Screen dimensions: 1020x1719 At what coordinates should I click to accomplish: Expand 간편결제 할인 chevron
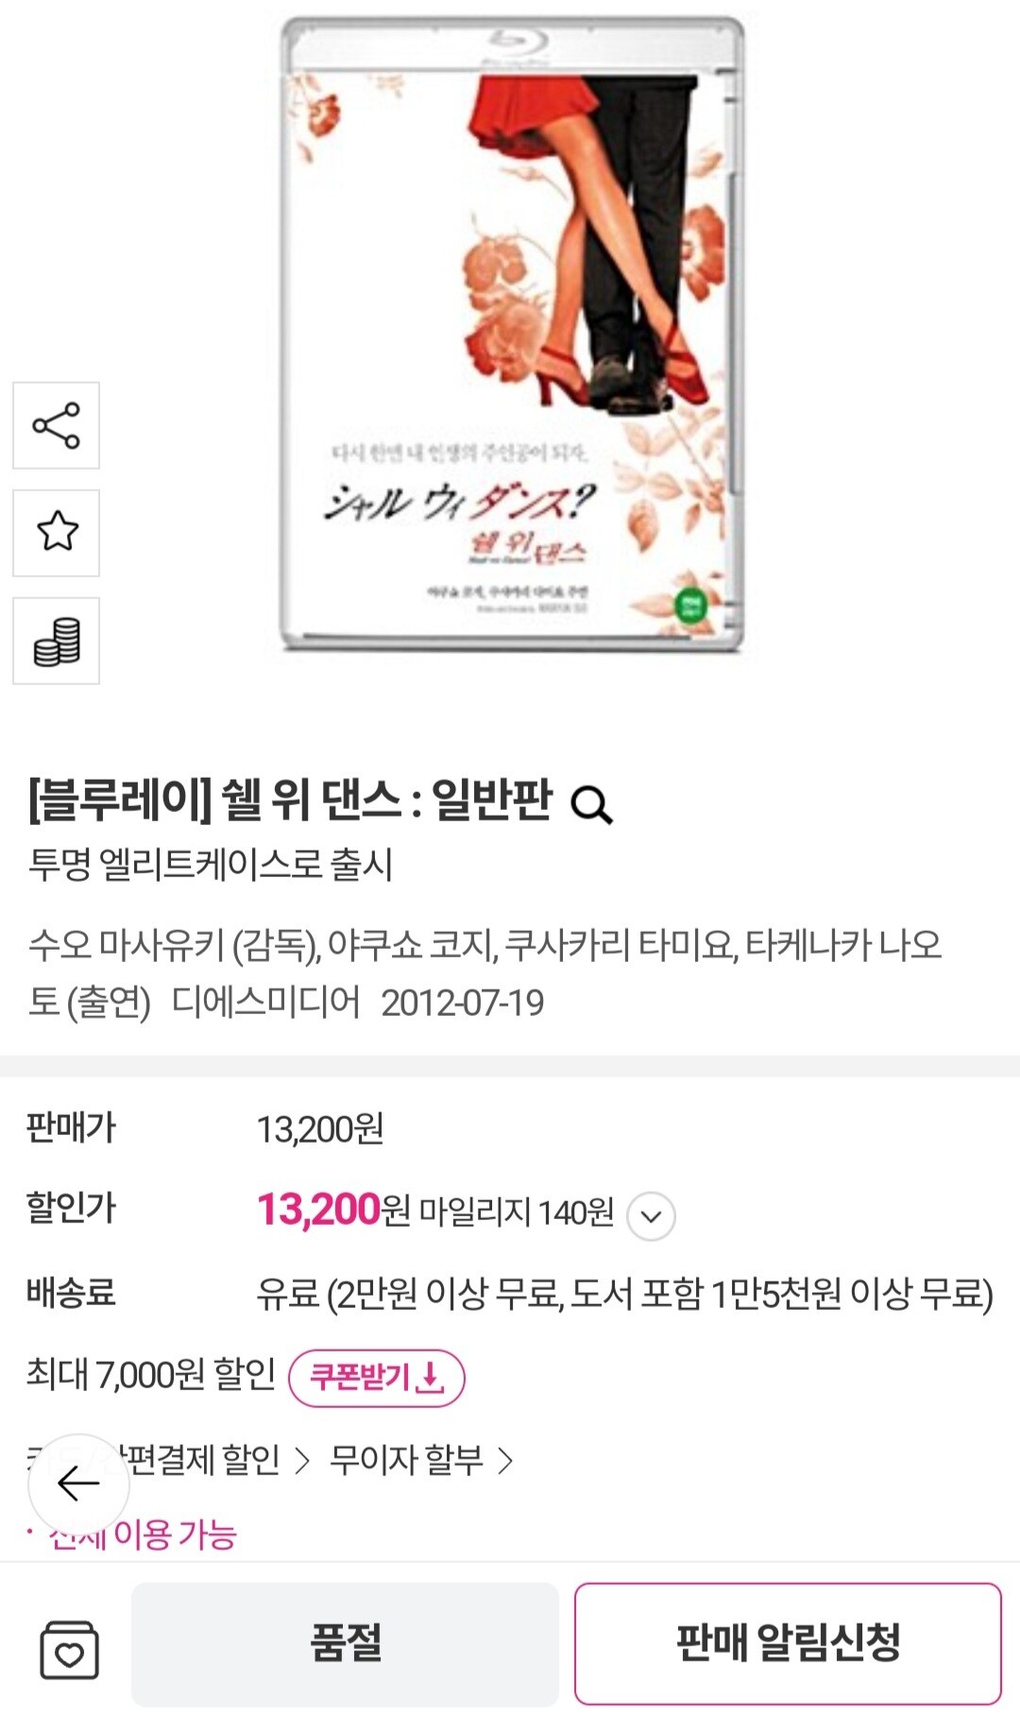pos(301,1461)
